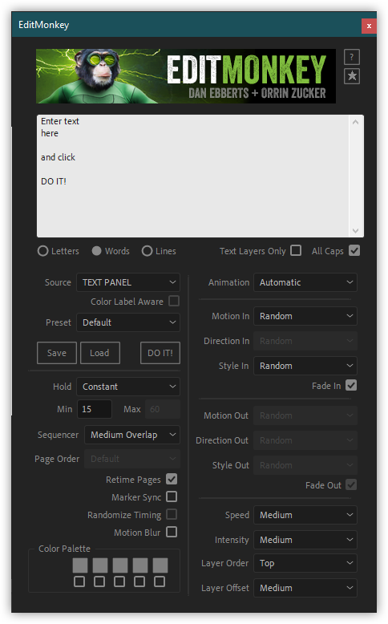
Task: Click the star favorites icon
Action: pos(352,76)
